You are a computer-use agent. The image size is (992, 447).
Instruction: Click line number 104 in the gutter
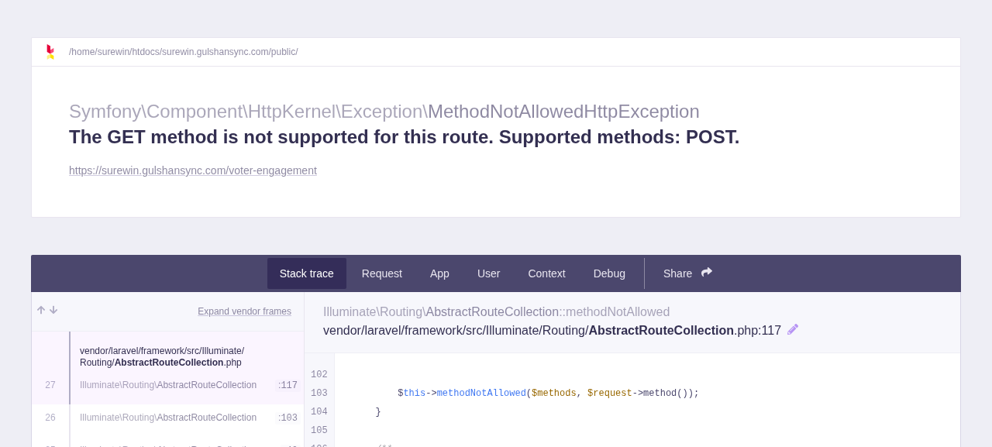pos(319,412)
